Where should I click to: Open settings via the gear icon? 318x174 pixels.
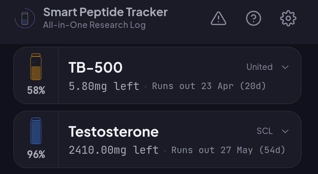click(288, 19)
